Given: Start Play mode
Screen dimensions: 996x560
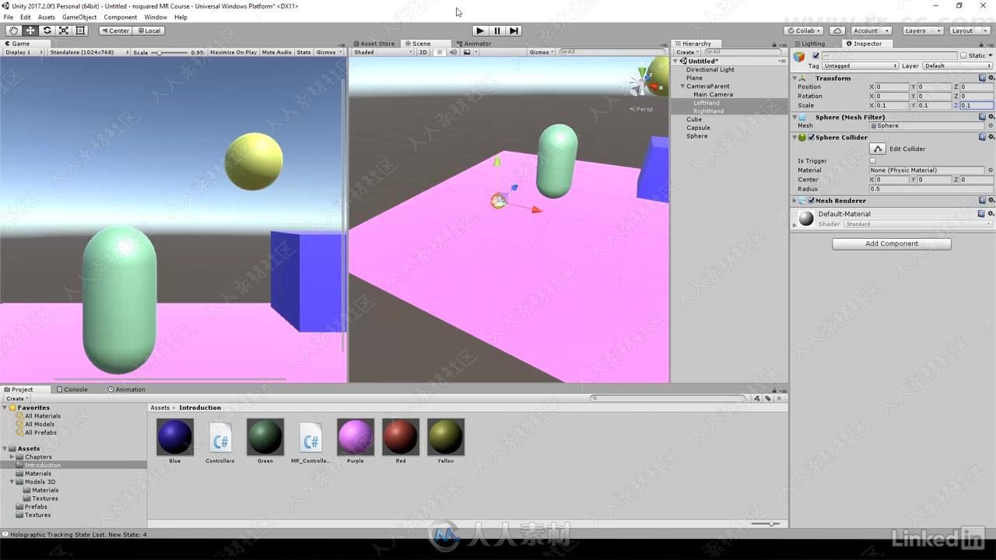Looking at the screenshot, I should (480, 30).
